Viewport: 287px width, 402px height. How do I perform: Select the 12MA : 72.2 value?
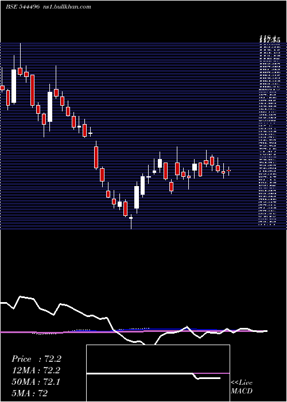tap(36, 370)
